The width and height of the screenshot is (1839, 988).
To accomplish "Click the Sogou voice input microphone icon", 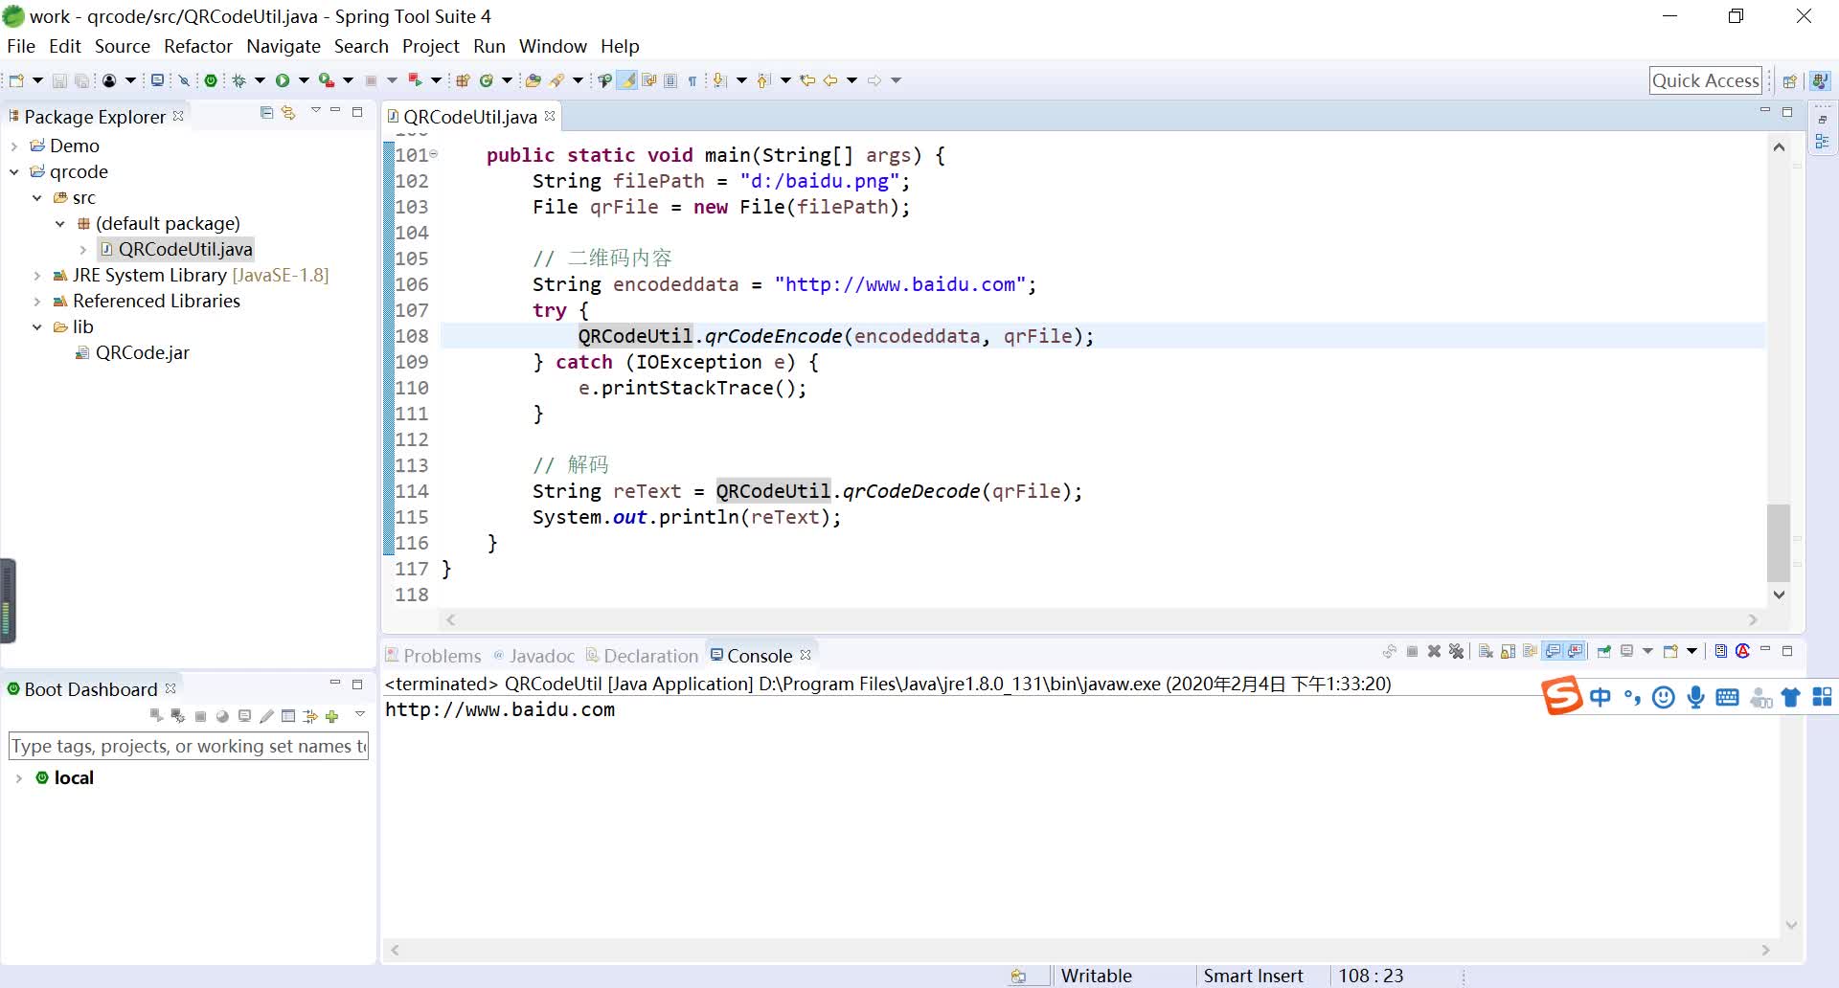I will click(1695, 697).
